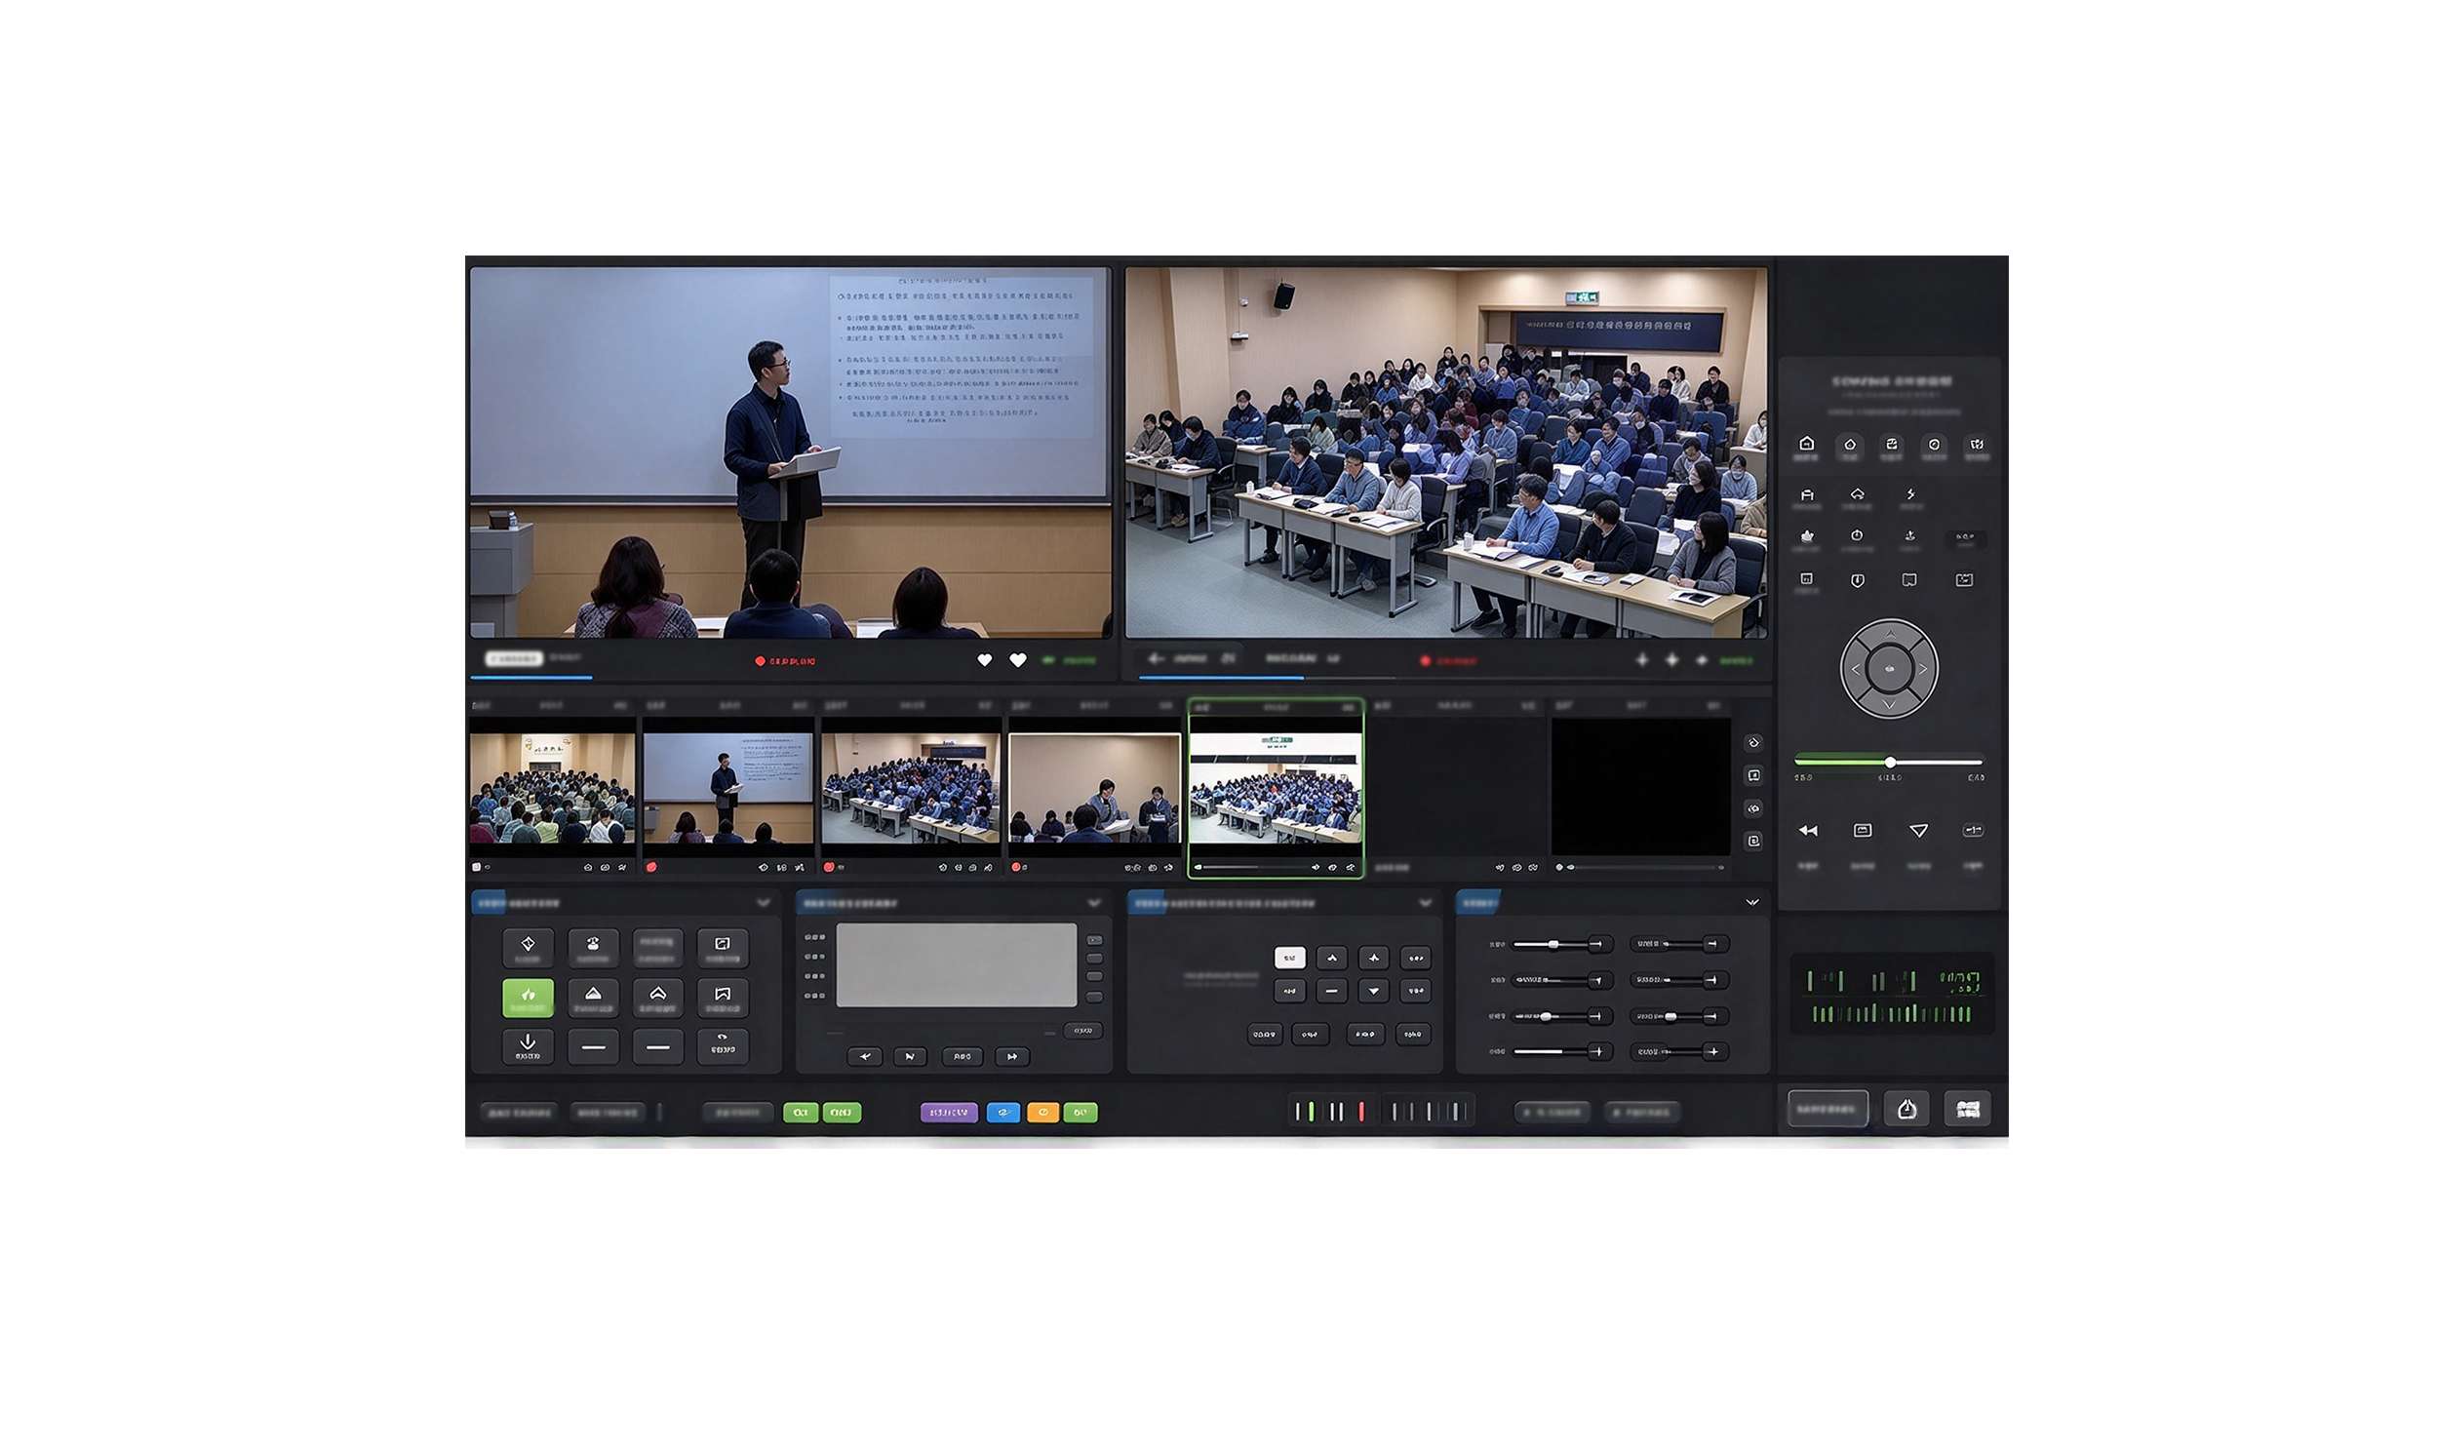Click the bell-shaped icon button at bottom right

click(x=1906, y=1109)
